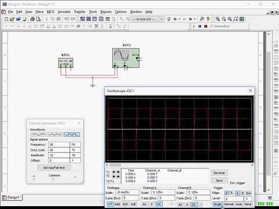
Task: Click the XSC1 oscilloscope component on canvas
Action: click(x=126, y=58)
